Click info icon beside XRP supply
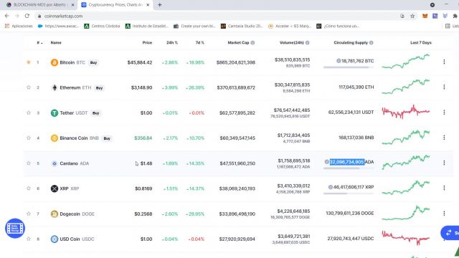This screenshot has width=459, height=258. (330, 187)
